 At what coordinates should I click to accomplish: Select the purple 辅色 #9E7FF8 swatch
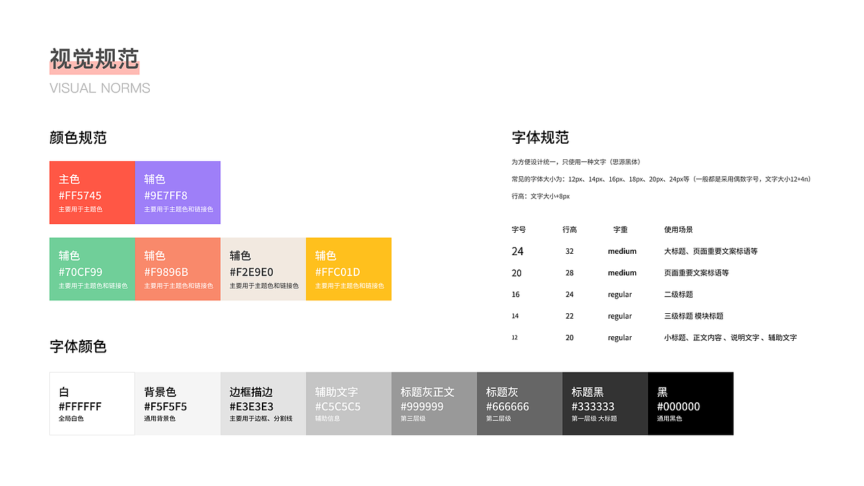click(x=178, y=192)
